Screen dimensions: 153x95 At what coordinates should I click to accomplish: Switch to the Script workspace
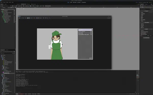[75, 2]
